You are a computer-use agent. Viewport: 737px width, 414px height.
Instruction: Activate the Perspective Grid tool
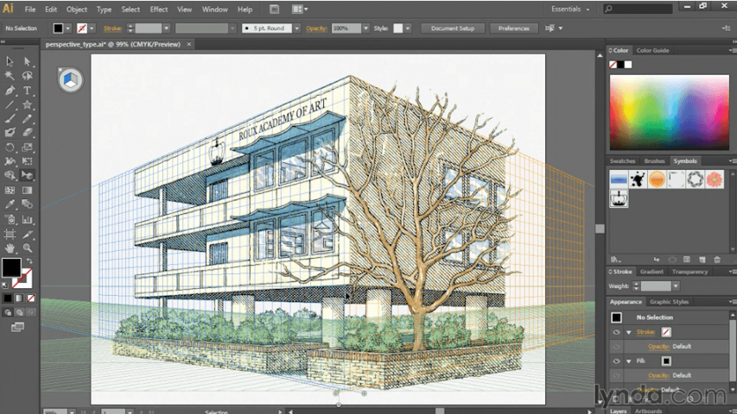pyautogui.click(x=28, y=175)
